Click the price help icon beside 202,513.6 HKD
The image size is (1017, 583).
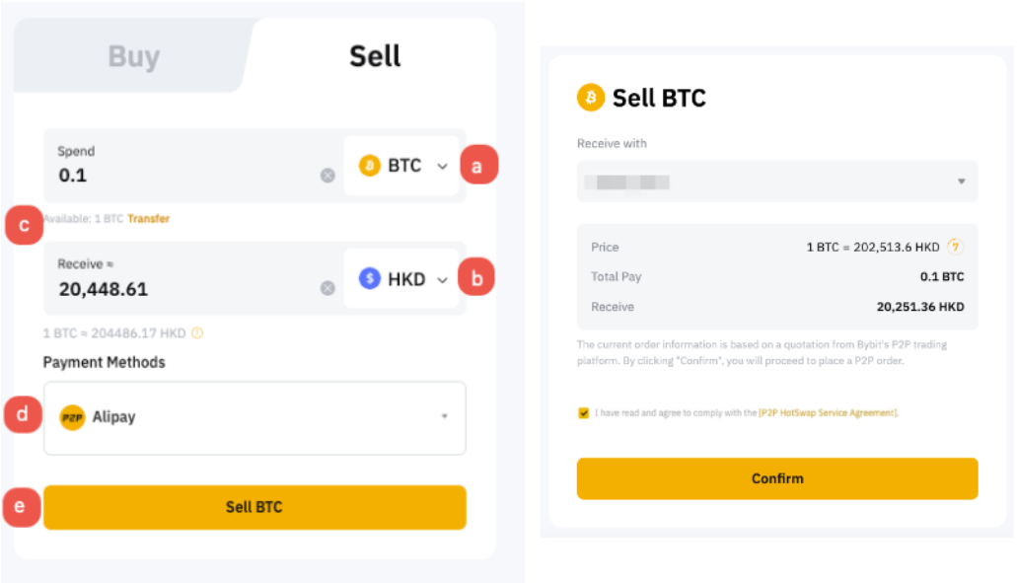(954, 247)
